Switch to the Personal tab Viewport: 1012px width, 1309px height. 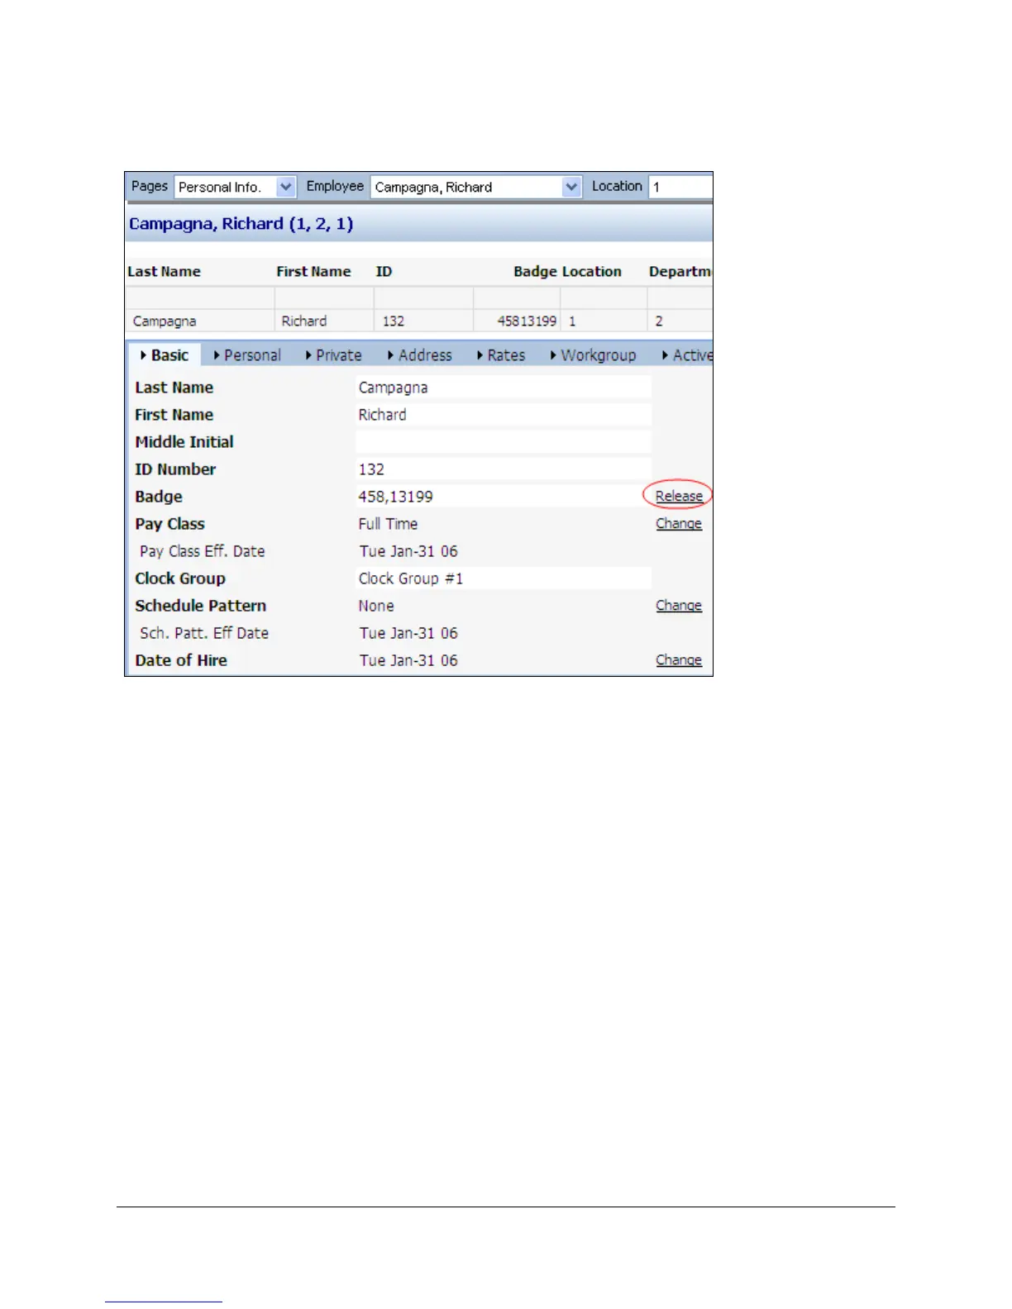247,355
